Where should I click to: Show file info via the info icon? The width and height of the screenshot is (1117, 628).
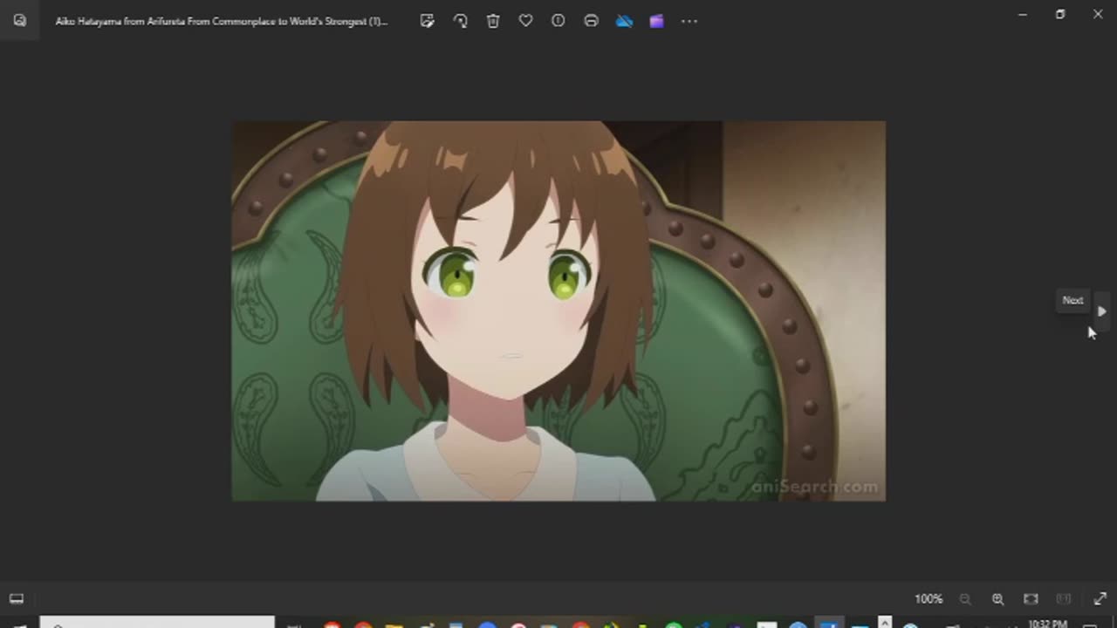pyautogui.click(x=558, y=21)
